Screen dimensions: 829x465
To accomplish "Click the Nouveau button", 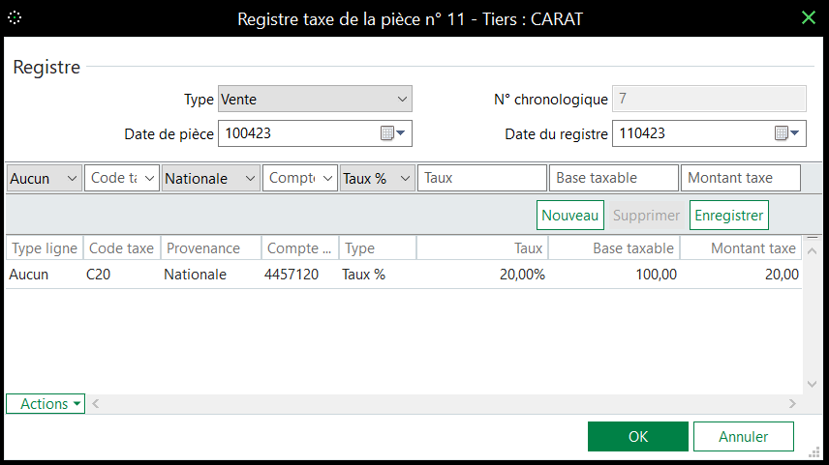I will (570, 215).
